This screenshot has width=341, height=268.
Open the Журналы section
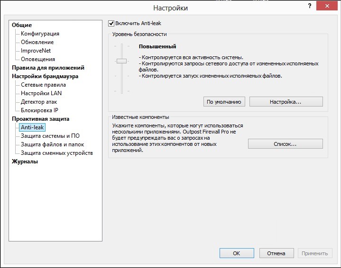coord(25,161)
